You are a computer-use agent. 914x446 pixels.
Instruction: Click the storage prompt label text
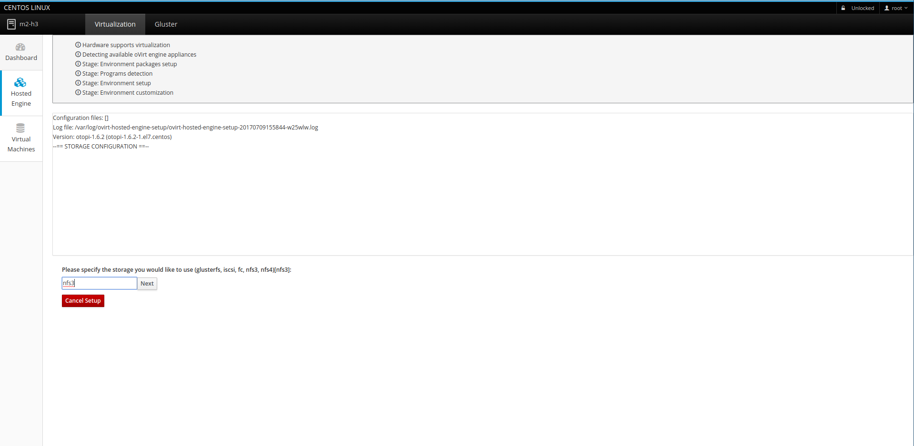(x=176, y=270)
